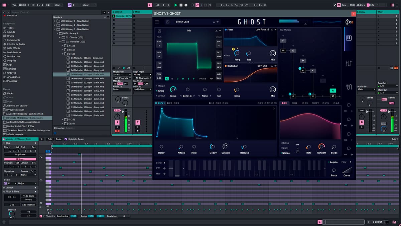Image resolution: width=401 pixels, height=226 pixels.
Task: Toggle the scale mode icon beside C
Action: (70, 5)
